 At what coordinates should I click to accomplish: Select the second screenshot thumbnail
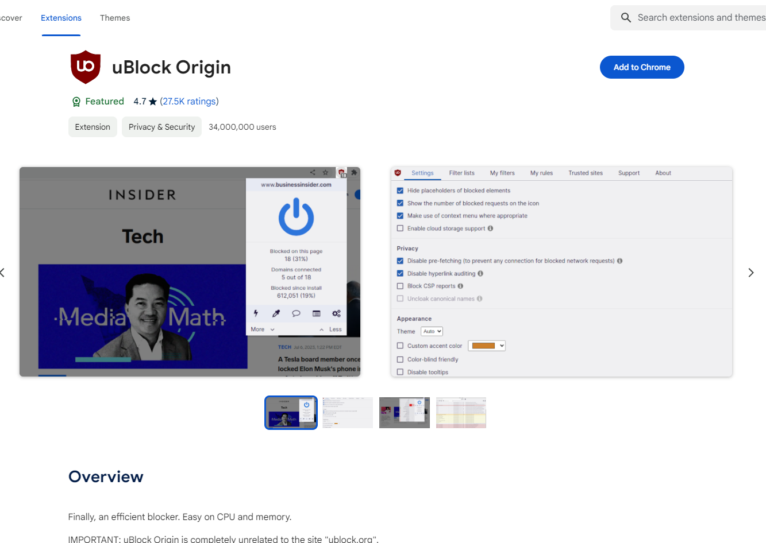coord(347,412)
